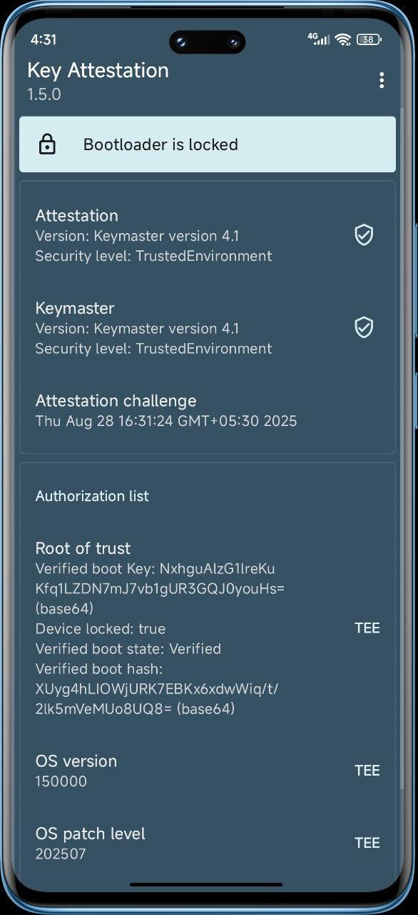Tap the battery indicator in status bar
The image size is (418, 915).
coord(367,39)
